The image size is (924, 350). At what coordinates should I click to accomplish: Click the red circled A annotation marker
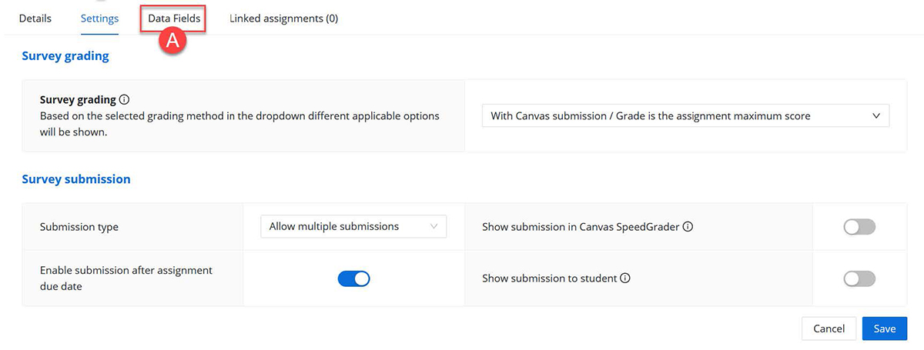(172, 42)
